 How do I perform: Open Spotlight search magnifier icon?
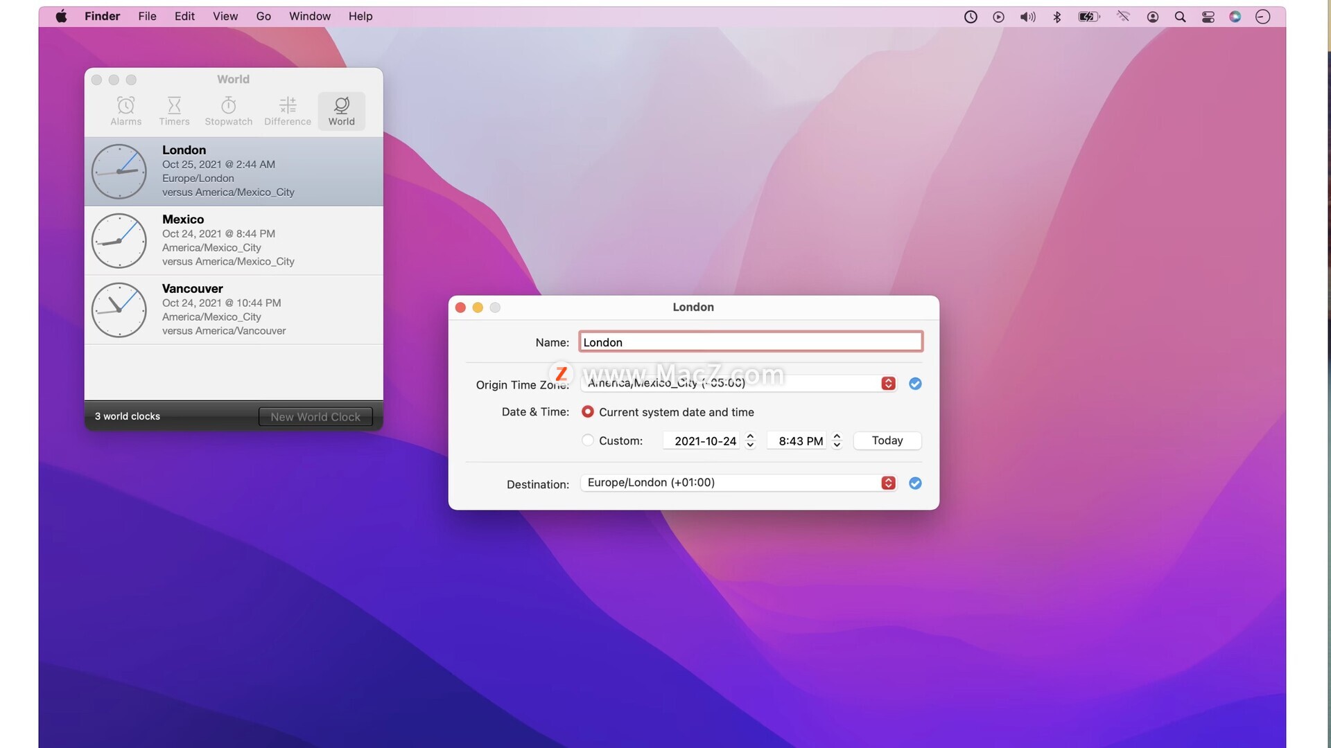pyautogui.click(x=1180, y=17)
